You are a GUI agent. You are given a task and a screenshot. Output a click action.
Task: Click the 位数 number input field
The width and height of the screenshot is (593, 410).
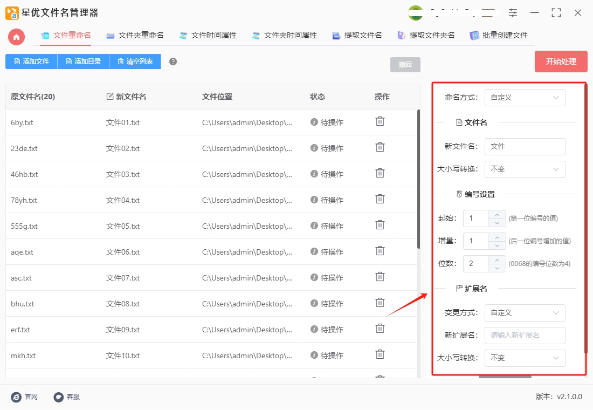click(476, 264)
